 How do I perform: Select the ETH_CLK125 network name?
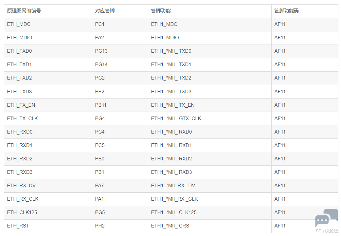(x=22, y=212)
